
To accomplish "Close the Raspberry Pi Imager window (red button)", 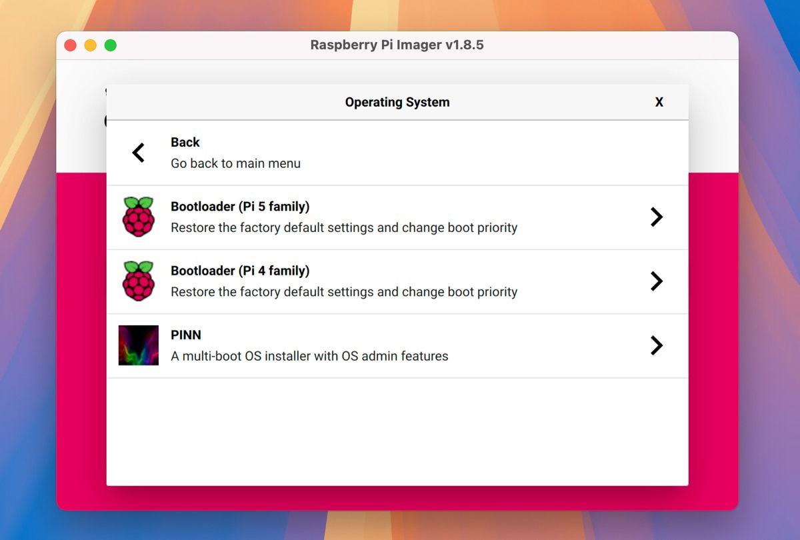I will pos(70,45).
